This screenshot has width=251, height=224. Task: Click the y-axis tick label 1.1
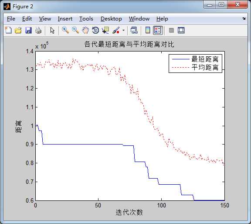(x=30, y=107)
